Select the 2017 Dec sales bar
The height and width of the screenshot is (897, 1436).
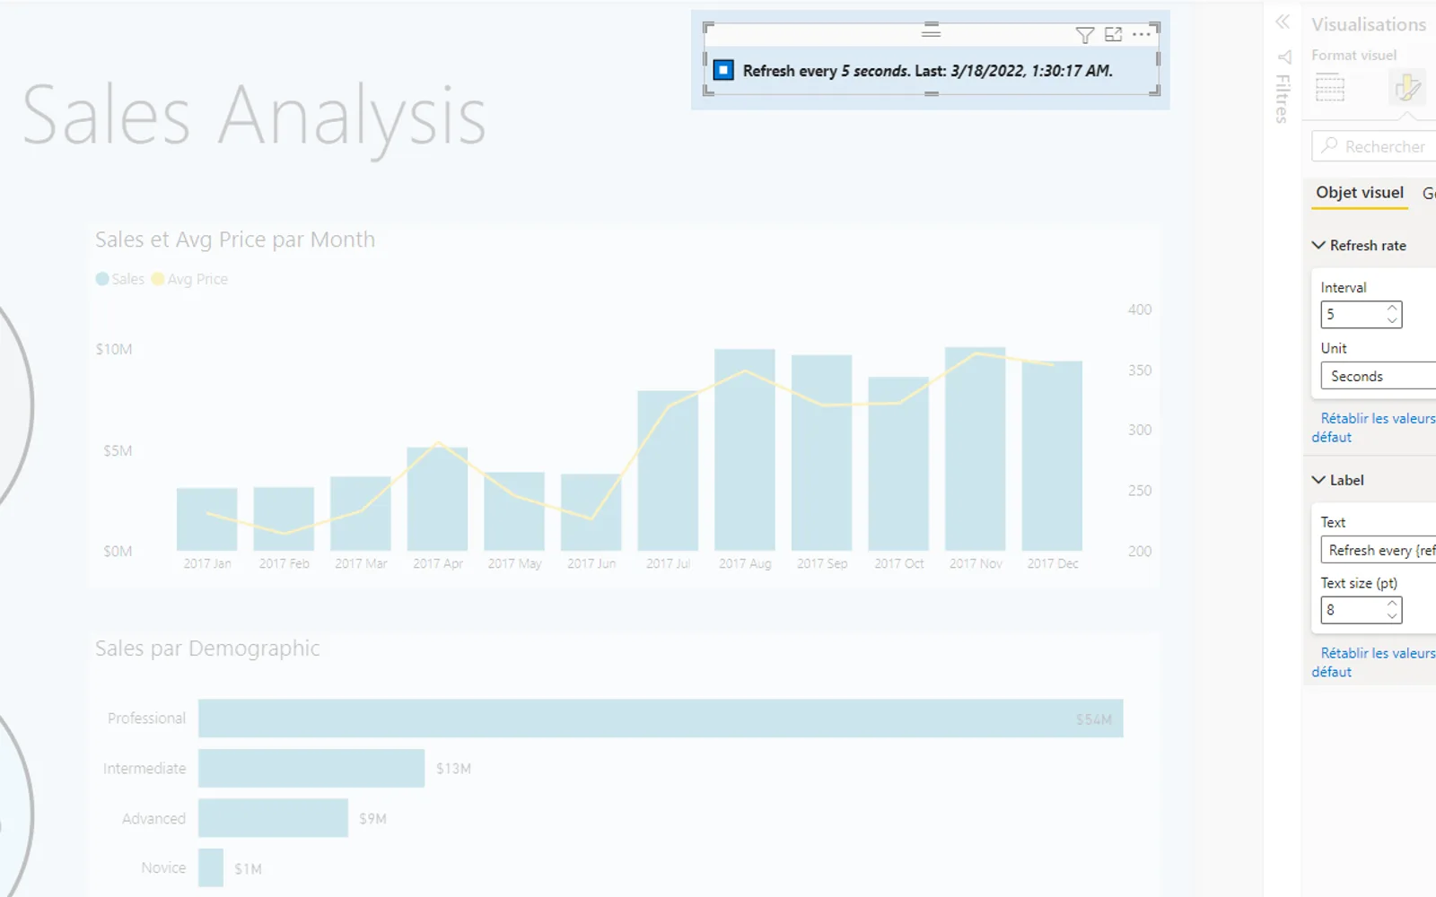[x=1052, y=456]
